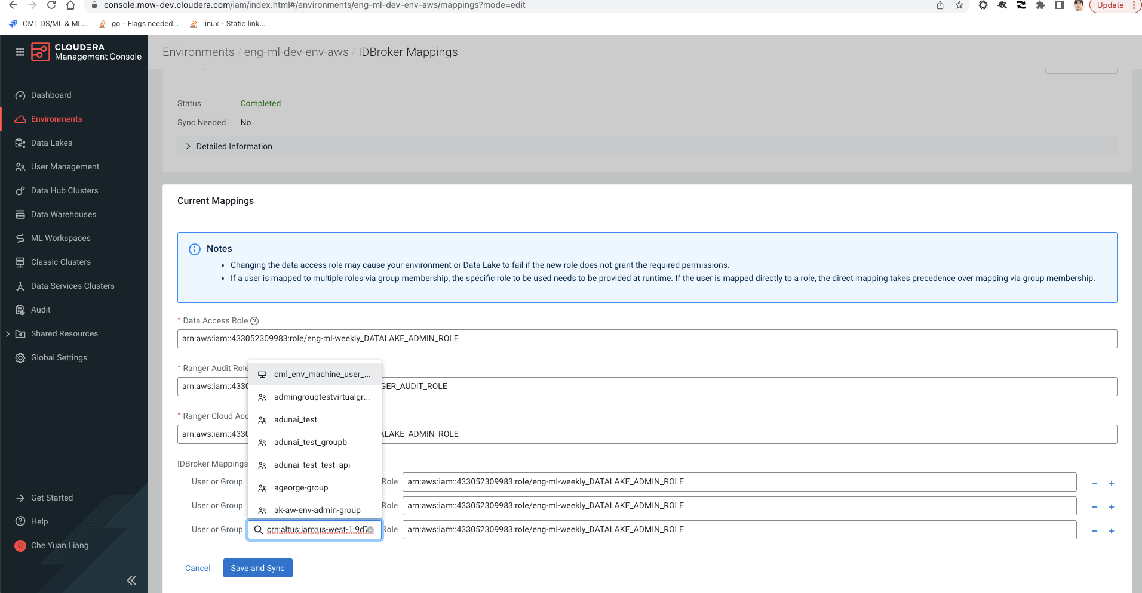Expand the Shared Resources sidebar section

pyautogui.click(x=8, y=334)
